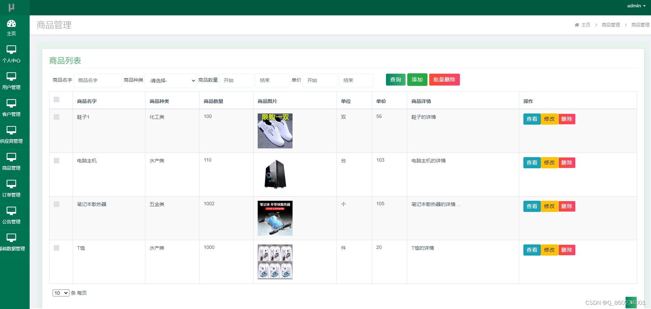
Task: Open the 用户管理 sidebar menu label
Action: click(12, 87)
